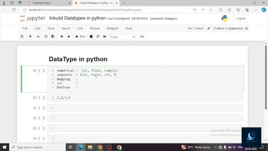Move selected cell down
This screenshot has height=151, width=268.
click(69, 36)
